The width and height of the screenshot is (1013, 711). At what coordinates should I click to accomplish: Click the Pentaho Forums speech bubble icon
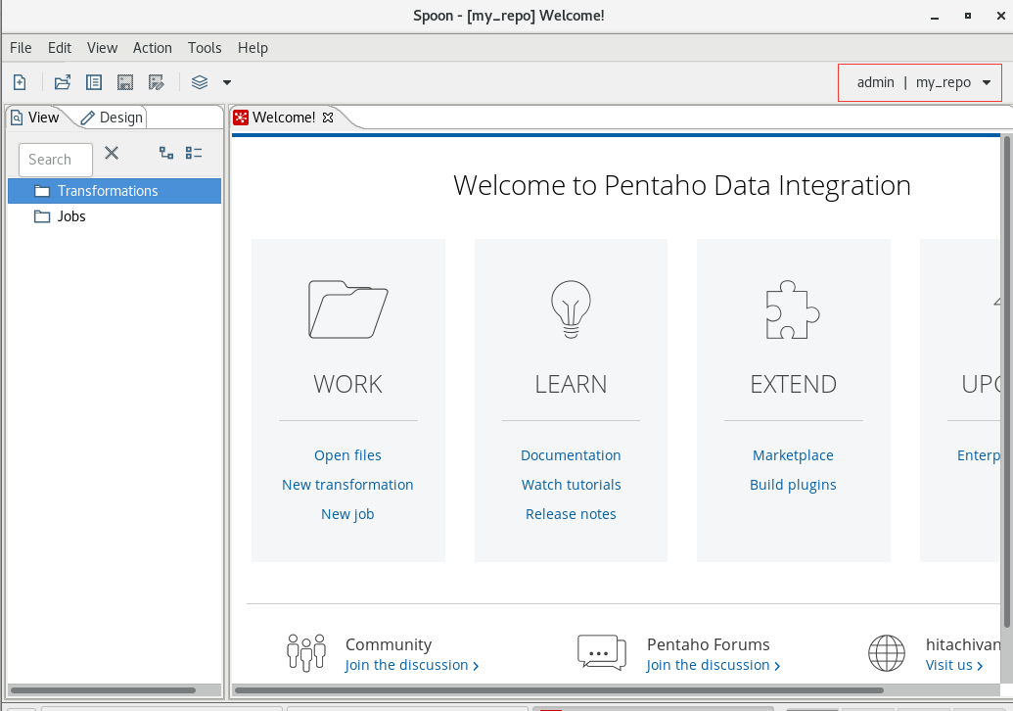coord(602,653)
